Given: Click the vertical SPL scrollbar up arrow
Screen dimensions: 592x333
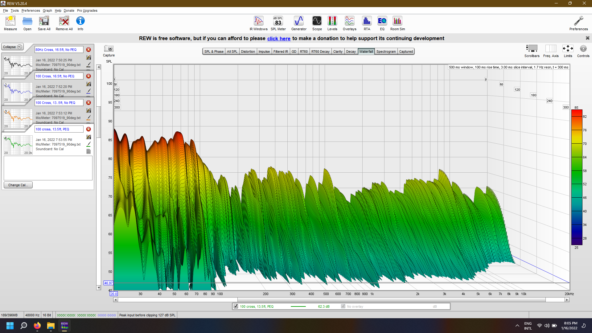Looking at the screenshot, I should tap(99, 67).
